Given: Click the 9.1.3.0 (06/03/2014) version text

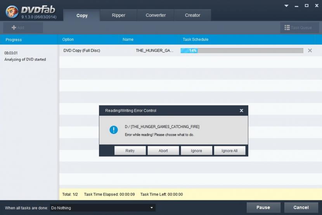Looking at the screenshot, I should (x=39, y=17).
